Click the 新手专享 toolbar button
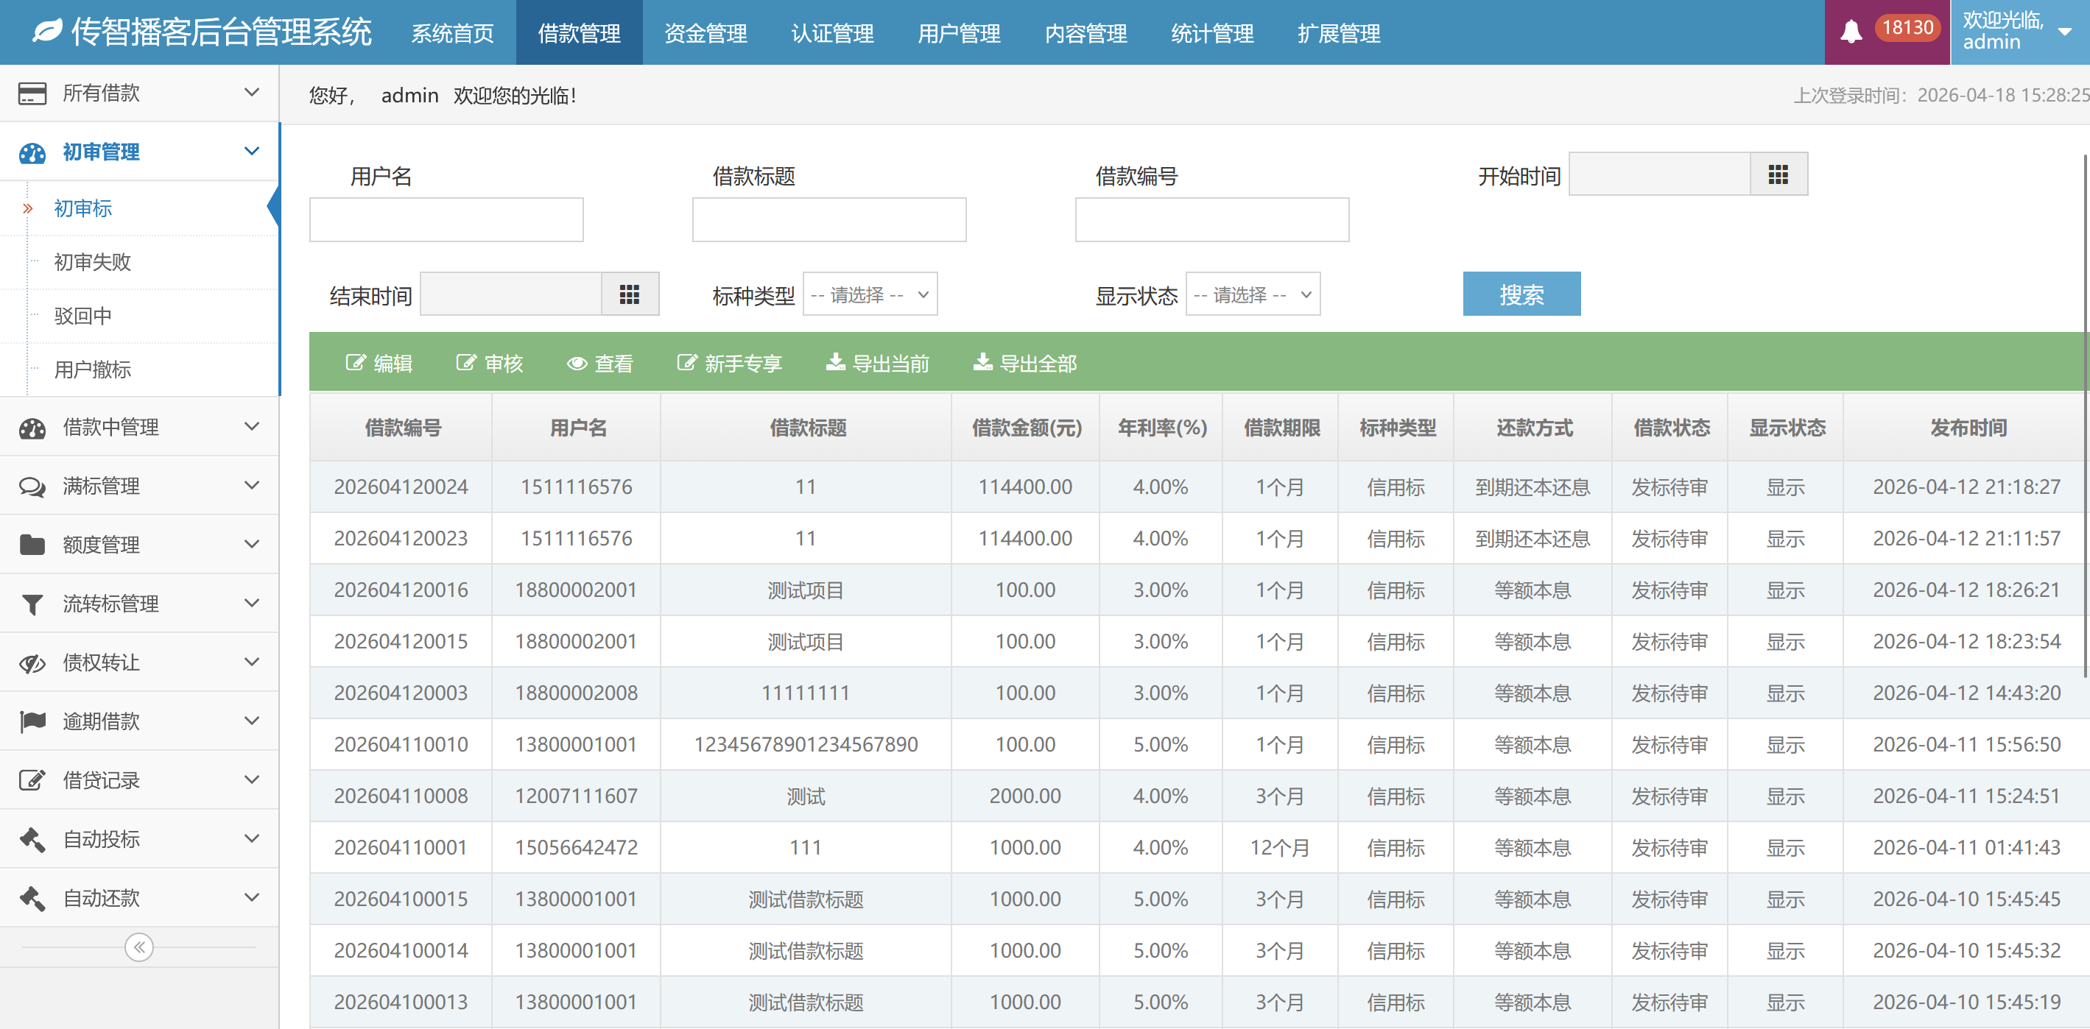The image size is (2090, 1029). point(729,364)
